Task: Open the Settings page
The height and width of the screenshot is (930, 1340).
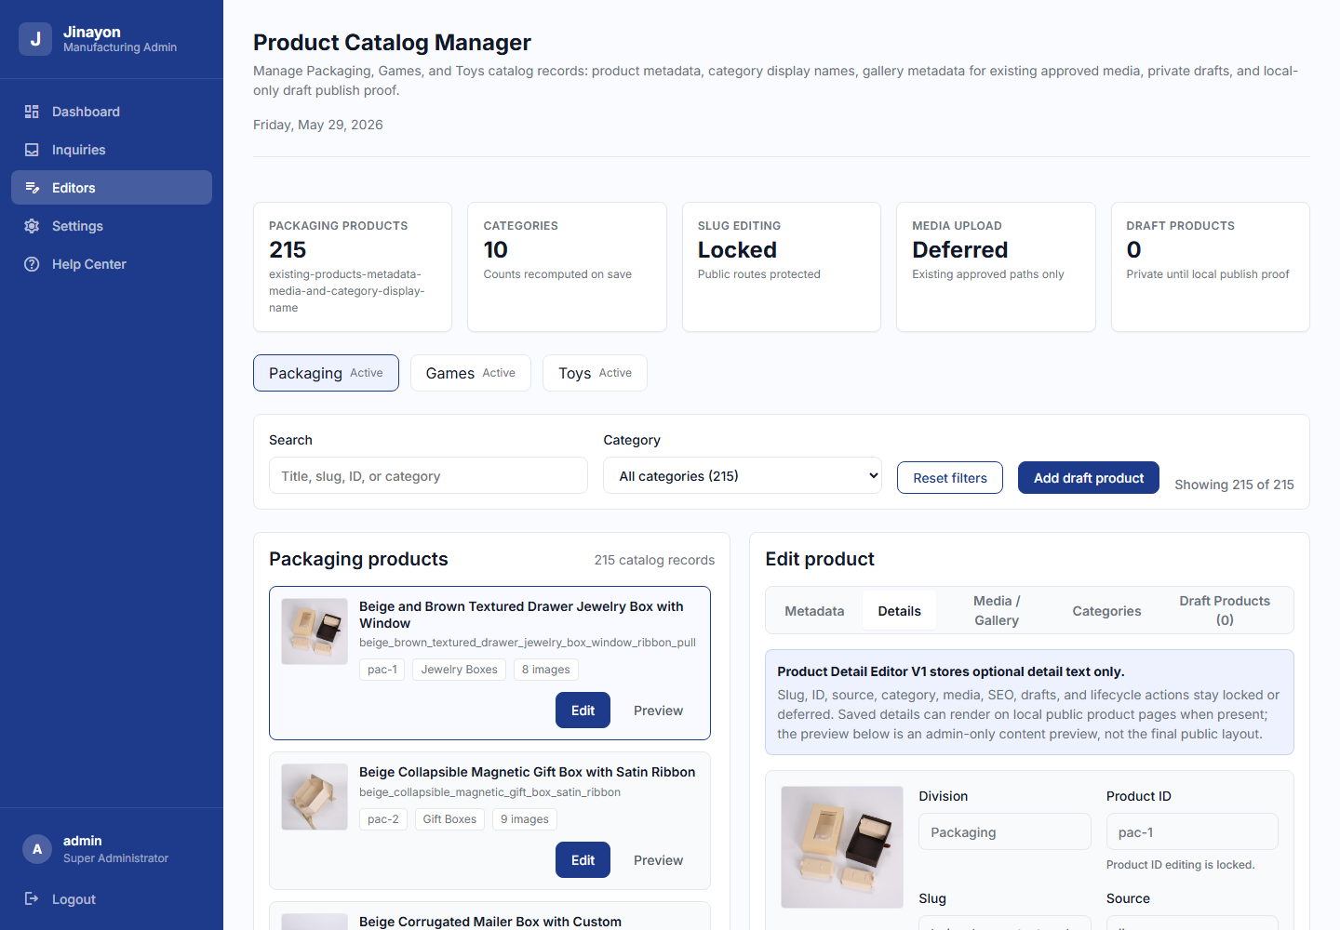Action: click(x=112, y=226)
